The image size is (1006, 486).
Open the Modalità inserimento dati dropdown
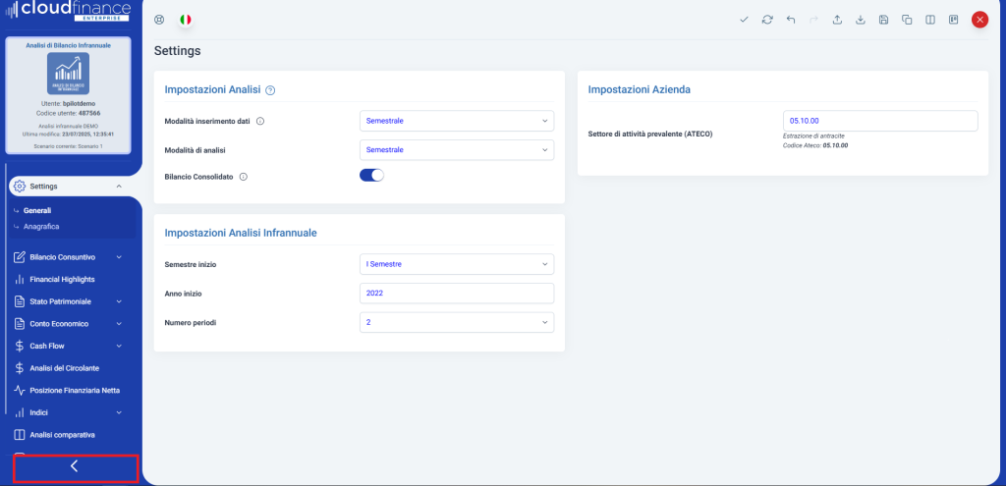click(x=457, y=121)
